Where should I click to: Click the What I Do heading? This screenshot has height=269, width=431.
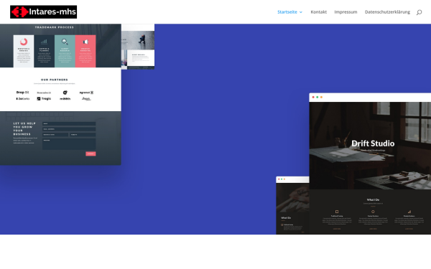(373, 199)
